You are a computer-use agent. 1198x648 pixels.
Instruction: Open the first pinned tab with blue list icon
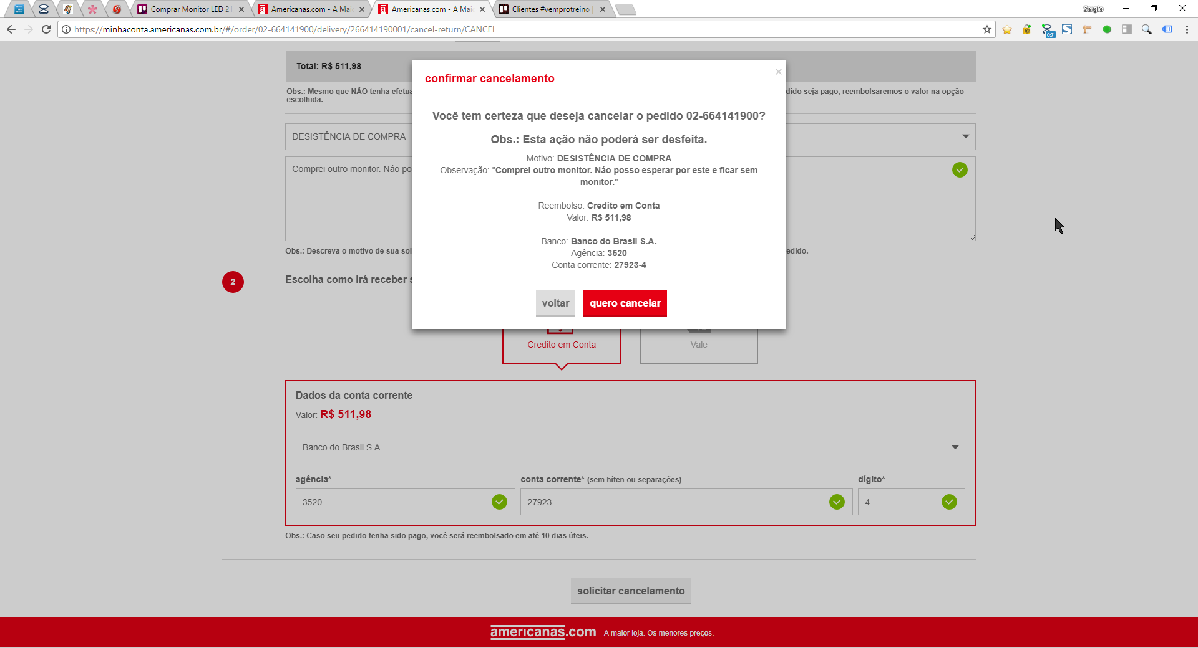pos(19,9)
